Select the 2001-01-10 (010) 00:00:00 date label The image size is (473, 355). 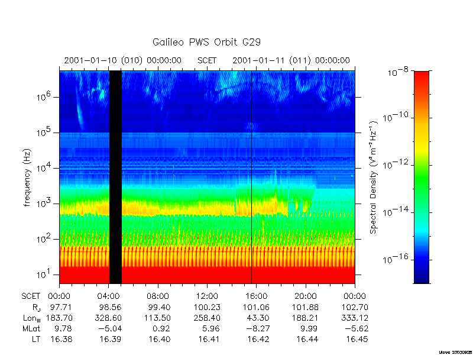click(x=123, y=60)
